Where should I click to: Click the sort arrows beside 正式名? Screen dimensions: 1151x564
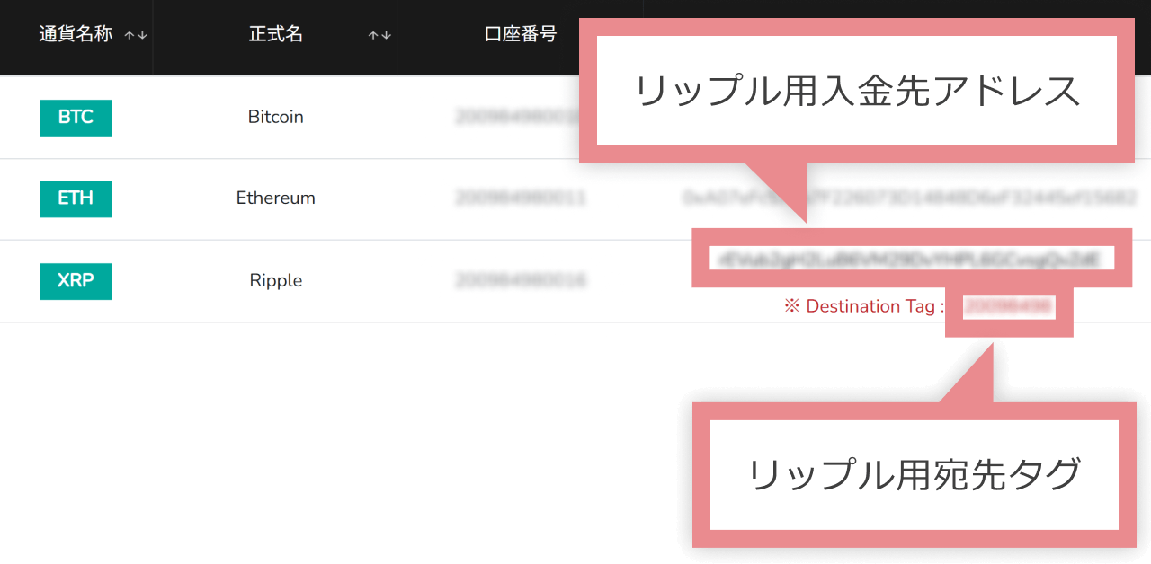pos(379,35)
